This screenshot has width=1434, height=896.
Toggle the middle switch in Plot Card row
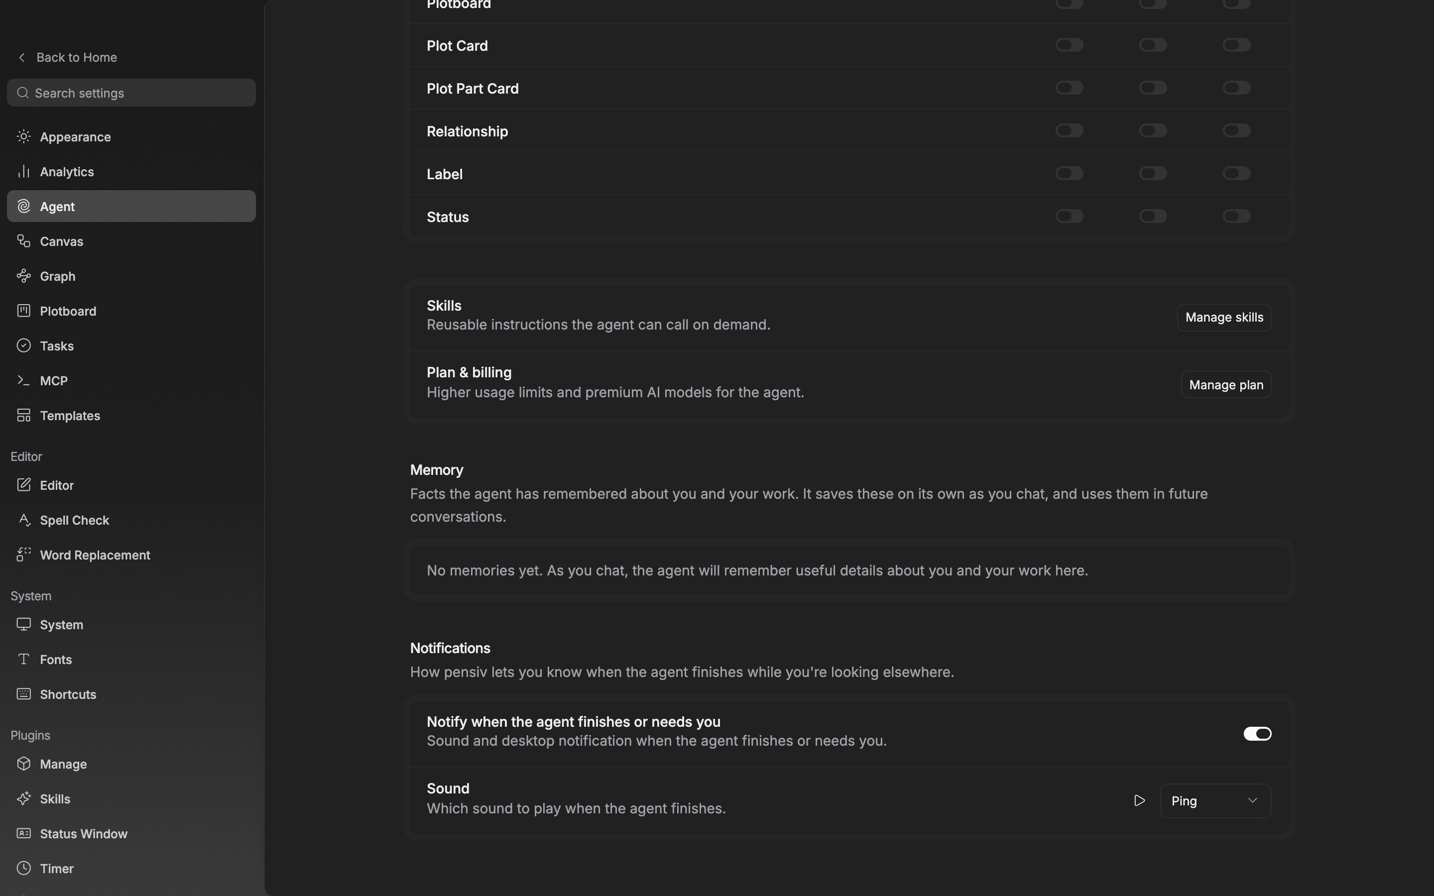pos(1153,45)
